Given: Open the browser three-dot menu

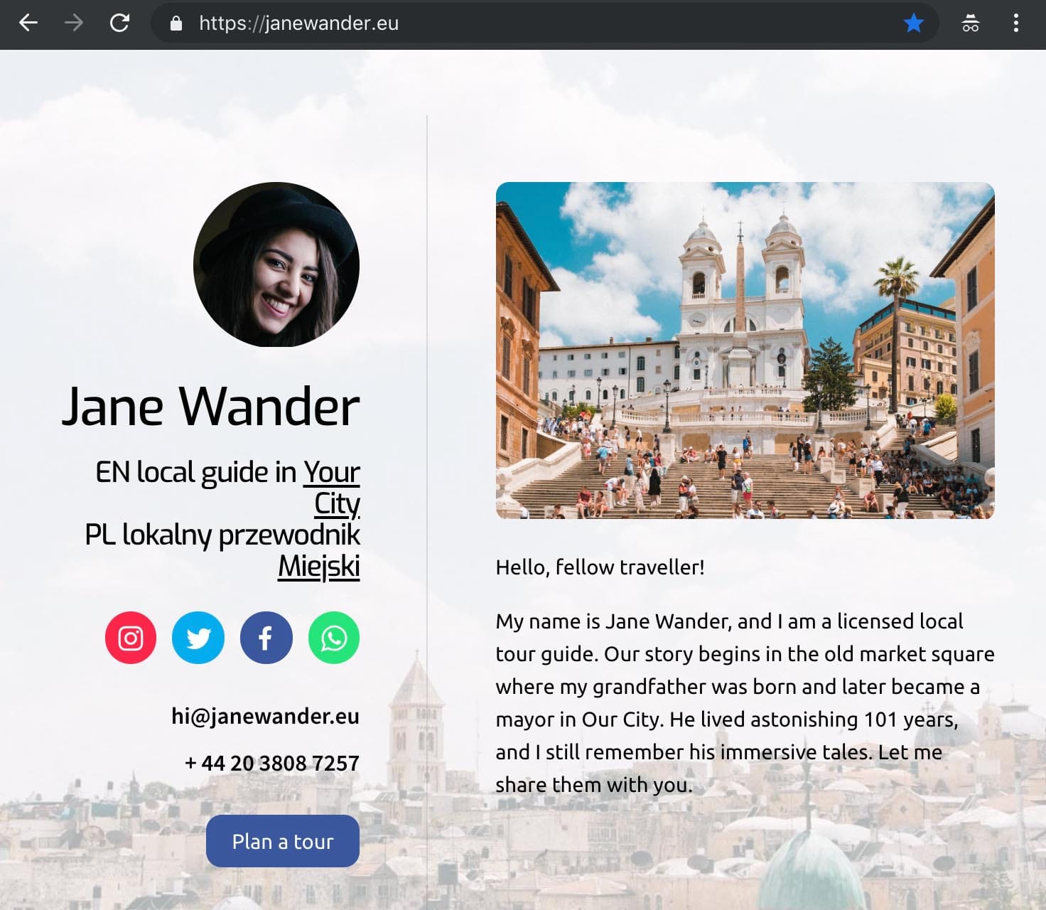Looking at the screenshot, I should 1016,23.
